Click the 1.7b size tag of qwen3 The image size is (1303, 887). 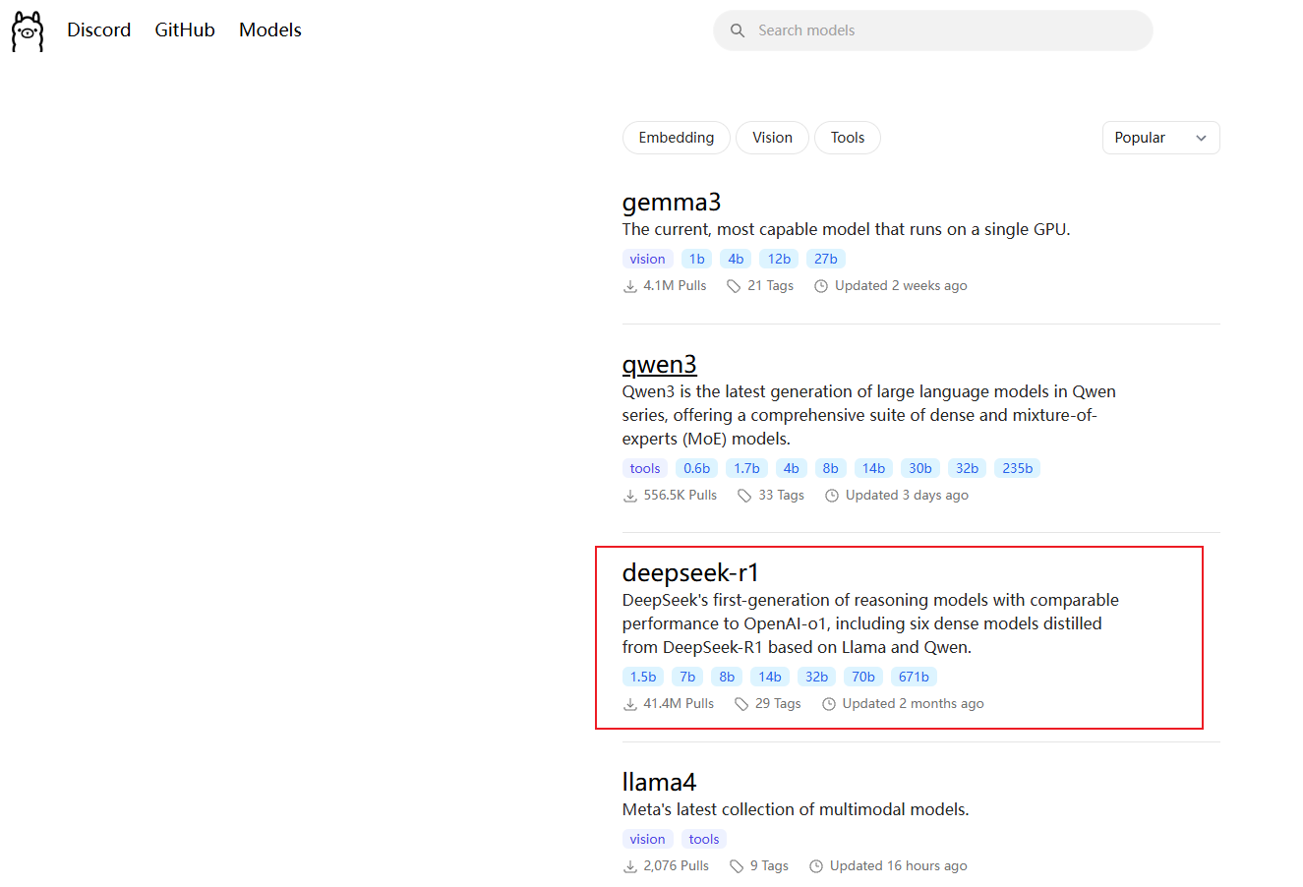pyautogui.click(x=746, y=469)
